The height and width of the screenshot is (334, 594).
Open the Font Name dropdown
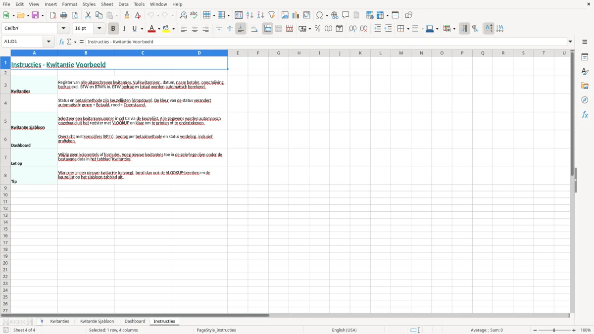[63, 29]
